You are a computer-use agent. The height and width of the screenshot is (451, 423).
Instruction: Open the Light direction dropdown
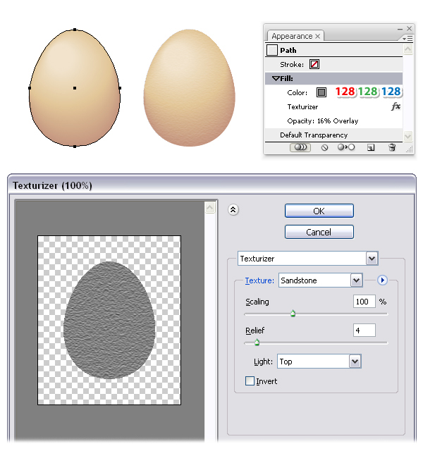tap(355, 362)
